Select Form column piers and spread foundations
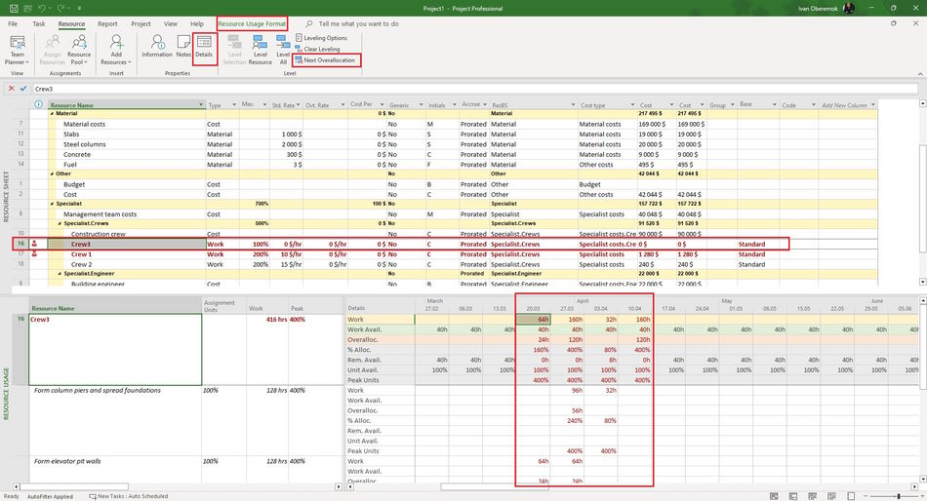This screenshot has height=501, width=927. [97, 390]
